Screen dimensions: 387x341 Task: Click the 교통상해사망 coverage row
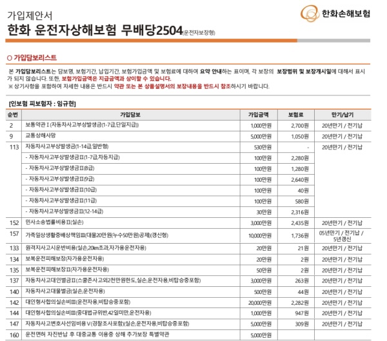coord(188,136)
